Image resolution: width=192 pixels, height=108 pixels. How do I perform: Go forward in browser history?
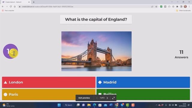pyautogui.click(x=7, y=7)
